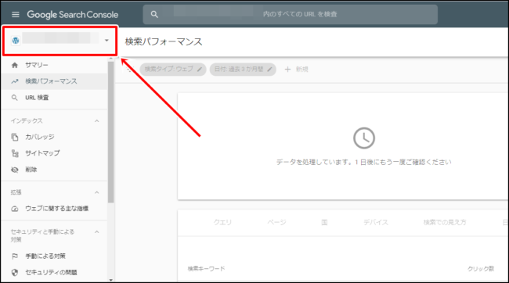
Task: Click the flag icon beside 手動による対策
Action: point(15,256)
